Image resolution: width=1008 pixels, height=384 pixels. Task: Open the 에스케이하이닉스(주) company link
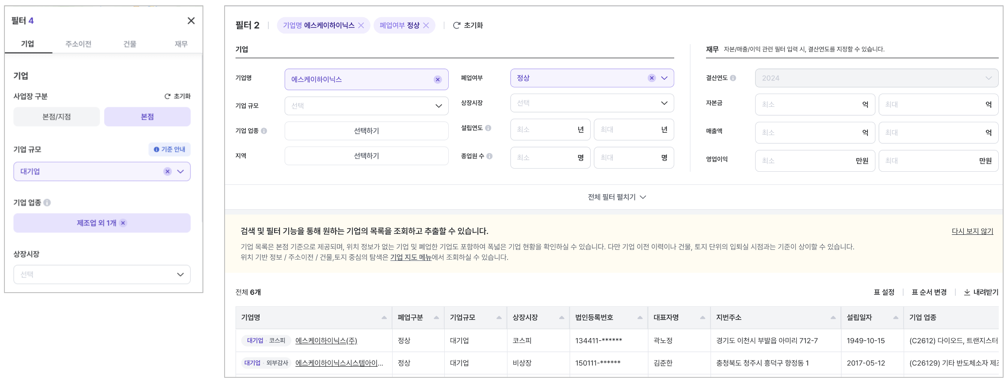tap(326, 341)
